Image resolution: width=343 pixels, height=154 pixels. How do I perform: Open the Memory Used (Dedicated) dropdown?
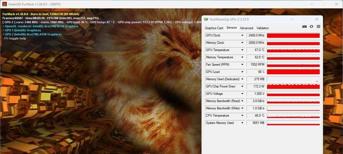242,79
